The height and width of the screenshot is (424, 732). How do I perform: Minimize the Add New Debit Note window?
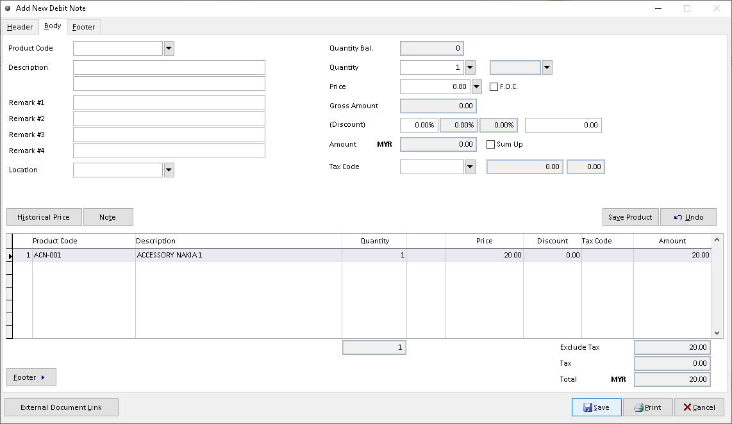coord(658,8)
